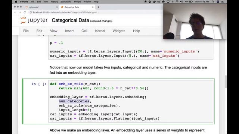
Task: Click the volume speaker icon
Action: tap(181, 1)
